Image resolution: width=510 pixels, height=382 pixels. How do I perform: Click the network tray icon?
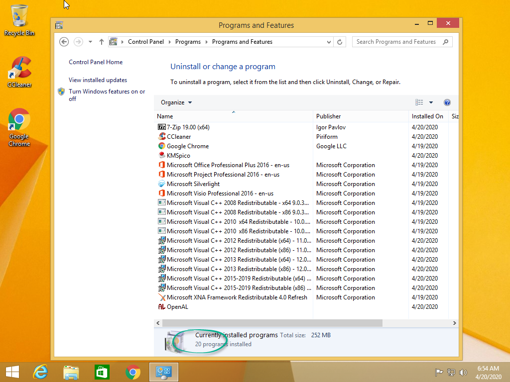(x=451, y=372)
